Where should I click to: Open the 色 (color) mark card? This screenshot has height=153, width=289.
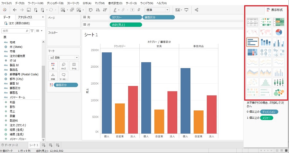coord(53,66)
